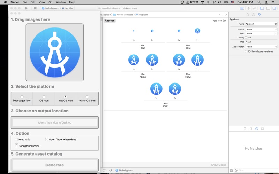279x174 pixels.
Task: Click the MakeAppIcon process in debug bar
Action: coord(124,170)
